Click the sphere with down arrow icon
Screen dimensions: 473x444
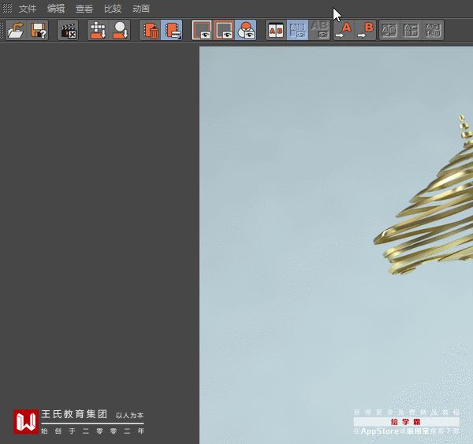click(x=120, y=30)
